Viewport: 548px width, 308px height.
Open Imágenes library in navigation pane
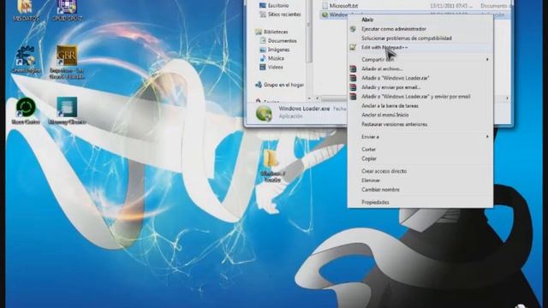(x=275, y=50)
